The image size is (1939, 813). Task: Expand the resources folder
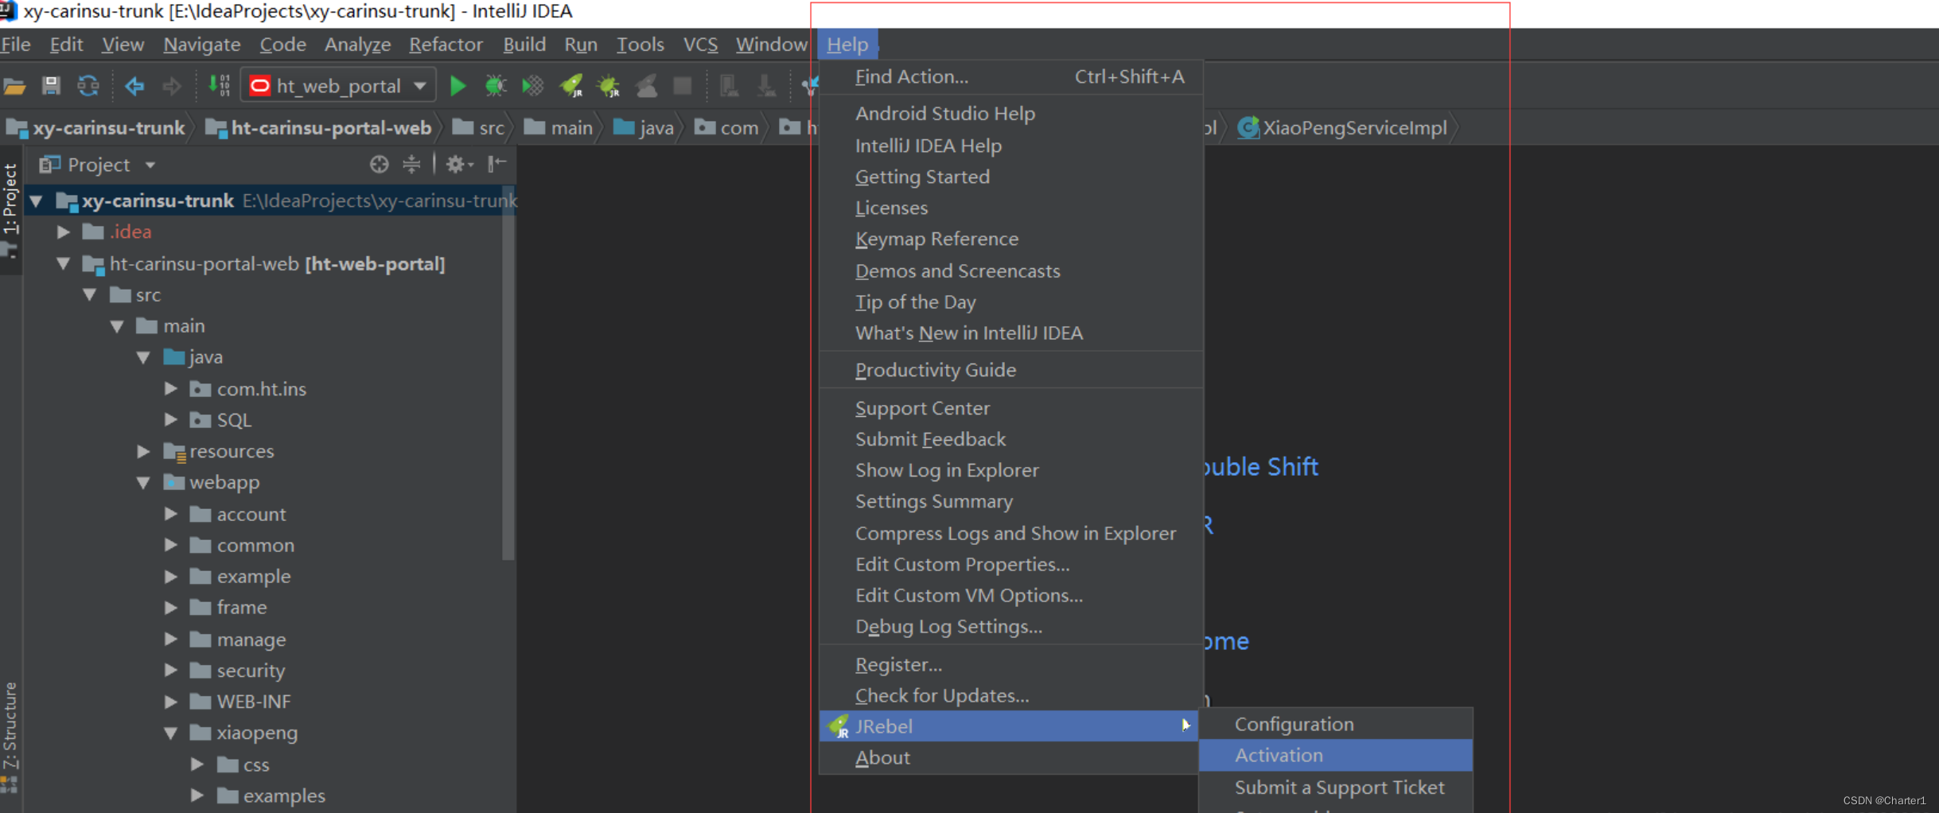coord(144,451)
